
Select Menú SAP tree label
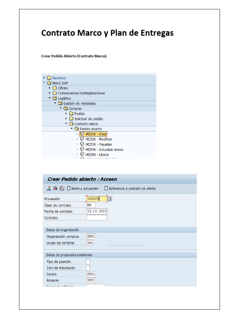[x=60, y=83]
